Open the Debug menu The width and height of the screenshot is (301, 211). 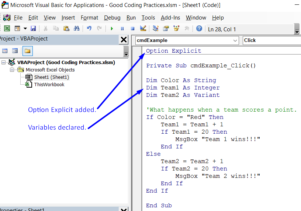[112, 18]
